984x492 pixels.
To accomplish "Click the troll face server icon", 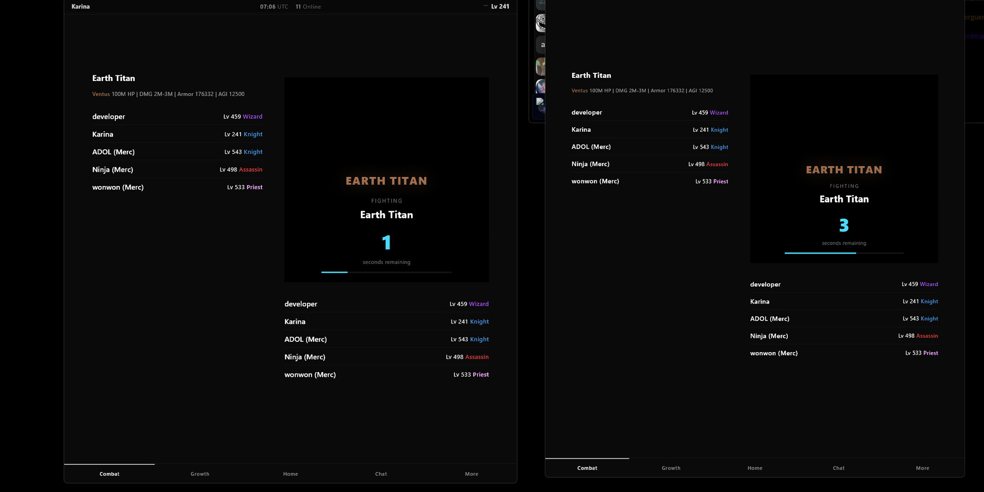I will coord(540,23).
